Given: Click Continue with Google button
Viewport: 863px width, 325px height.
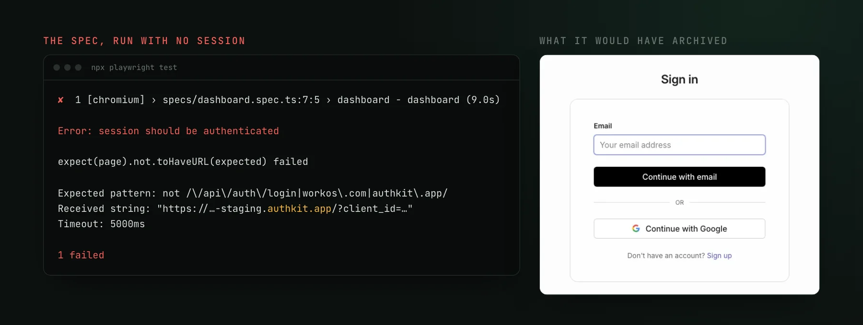Looking at the screenshot, I should coord(679,229).
